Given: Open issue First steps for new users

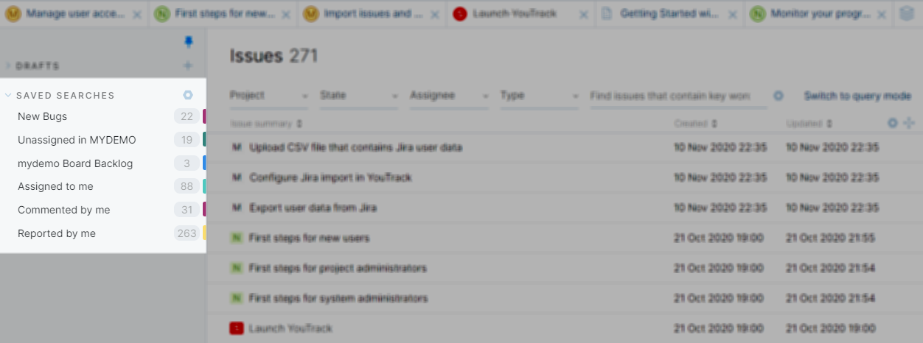Looking at the screenshot, I should (309, 238).
